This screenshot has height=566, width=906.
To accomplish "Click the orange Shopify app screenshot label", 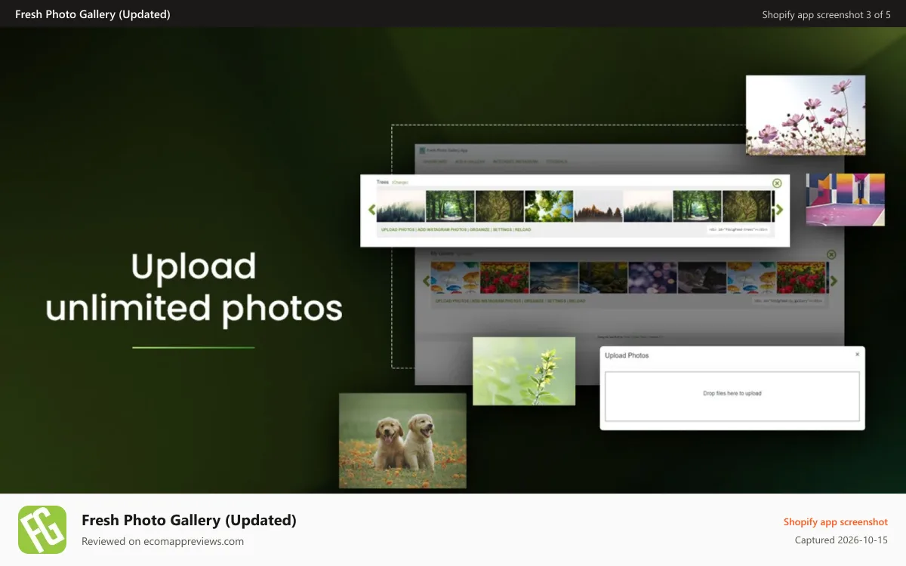I will point(836,522).
